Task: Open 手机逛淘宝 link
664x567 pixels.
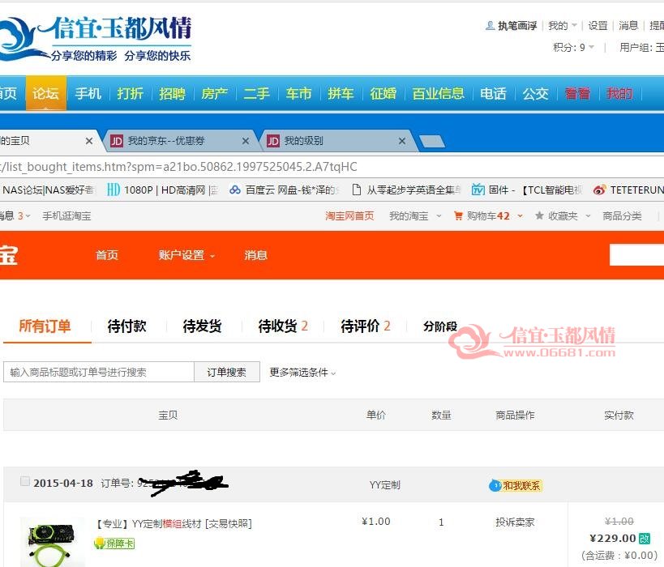Action: point(66,215)
